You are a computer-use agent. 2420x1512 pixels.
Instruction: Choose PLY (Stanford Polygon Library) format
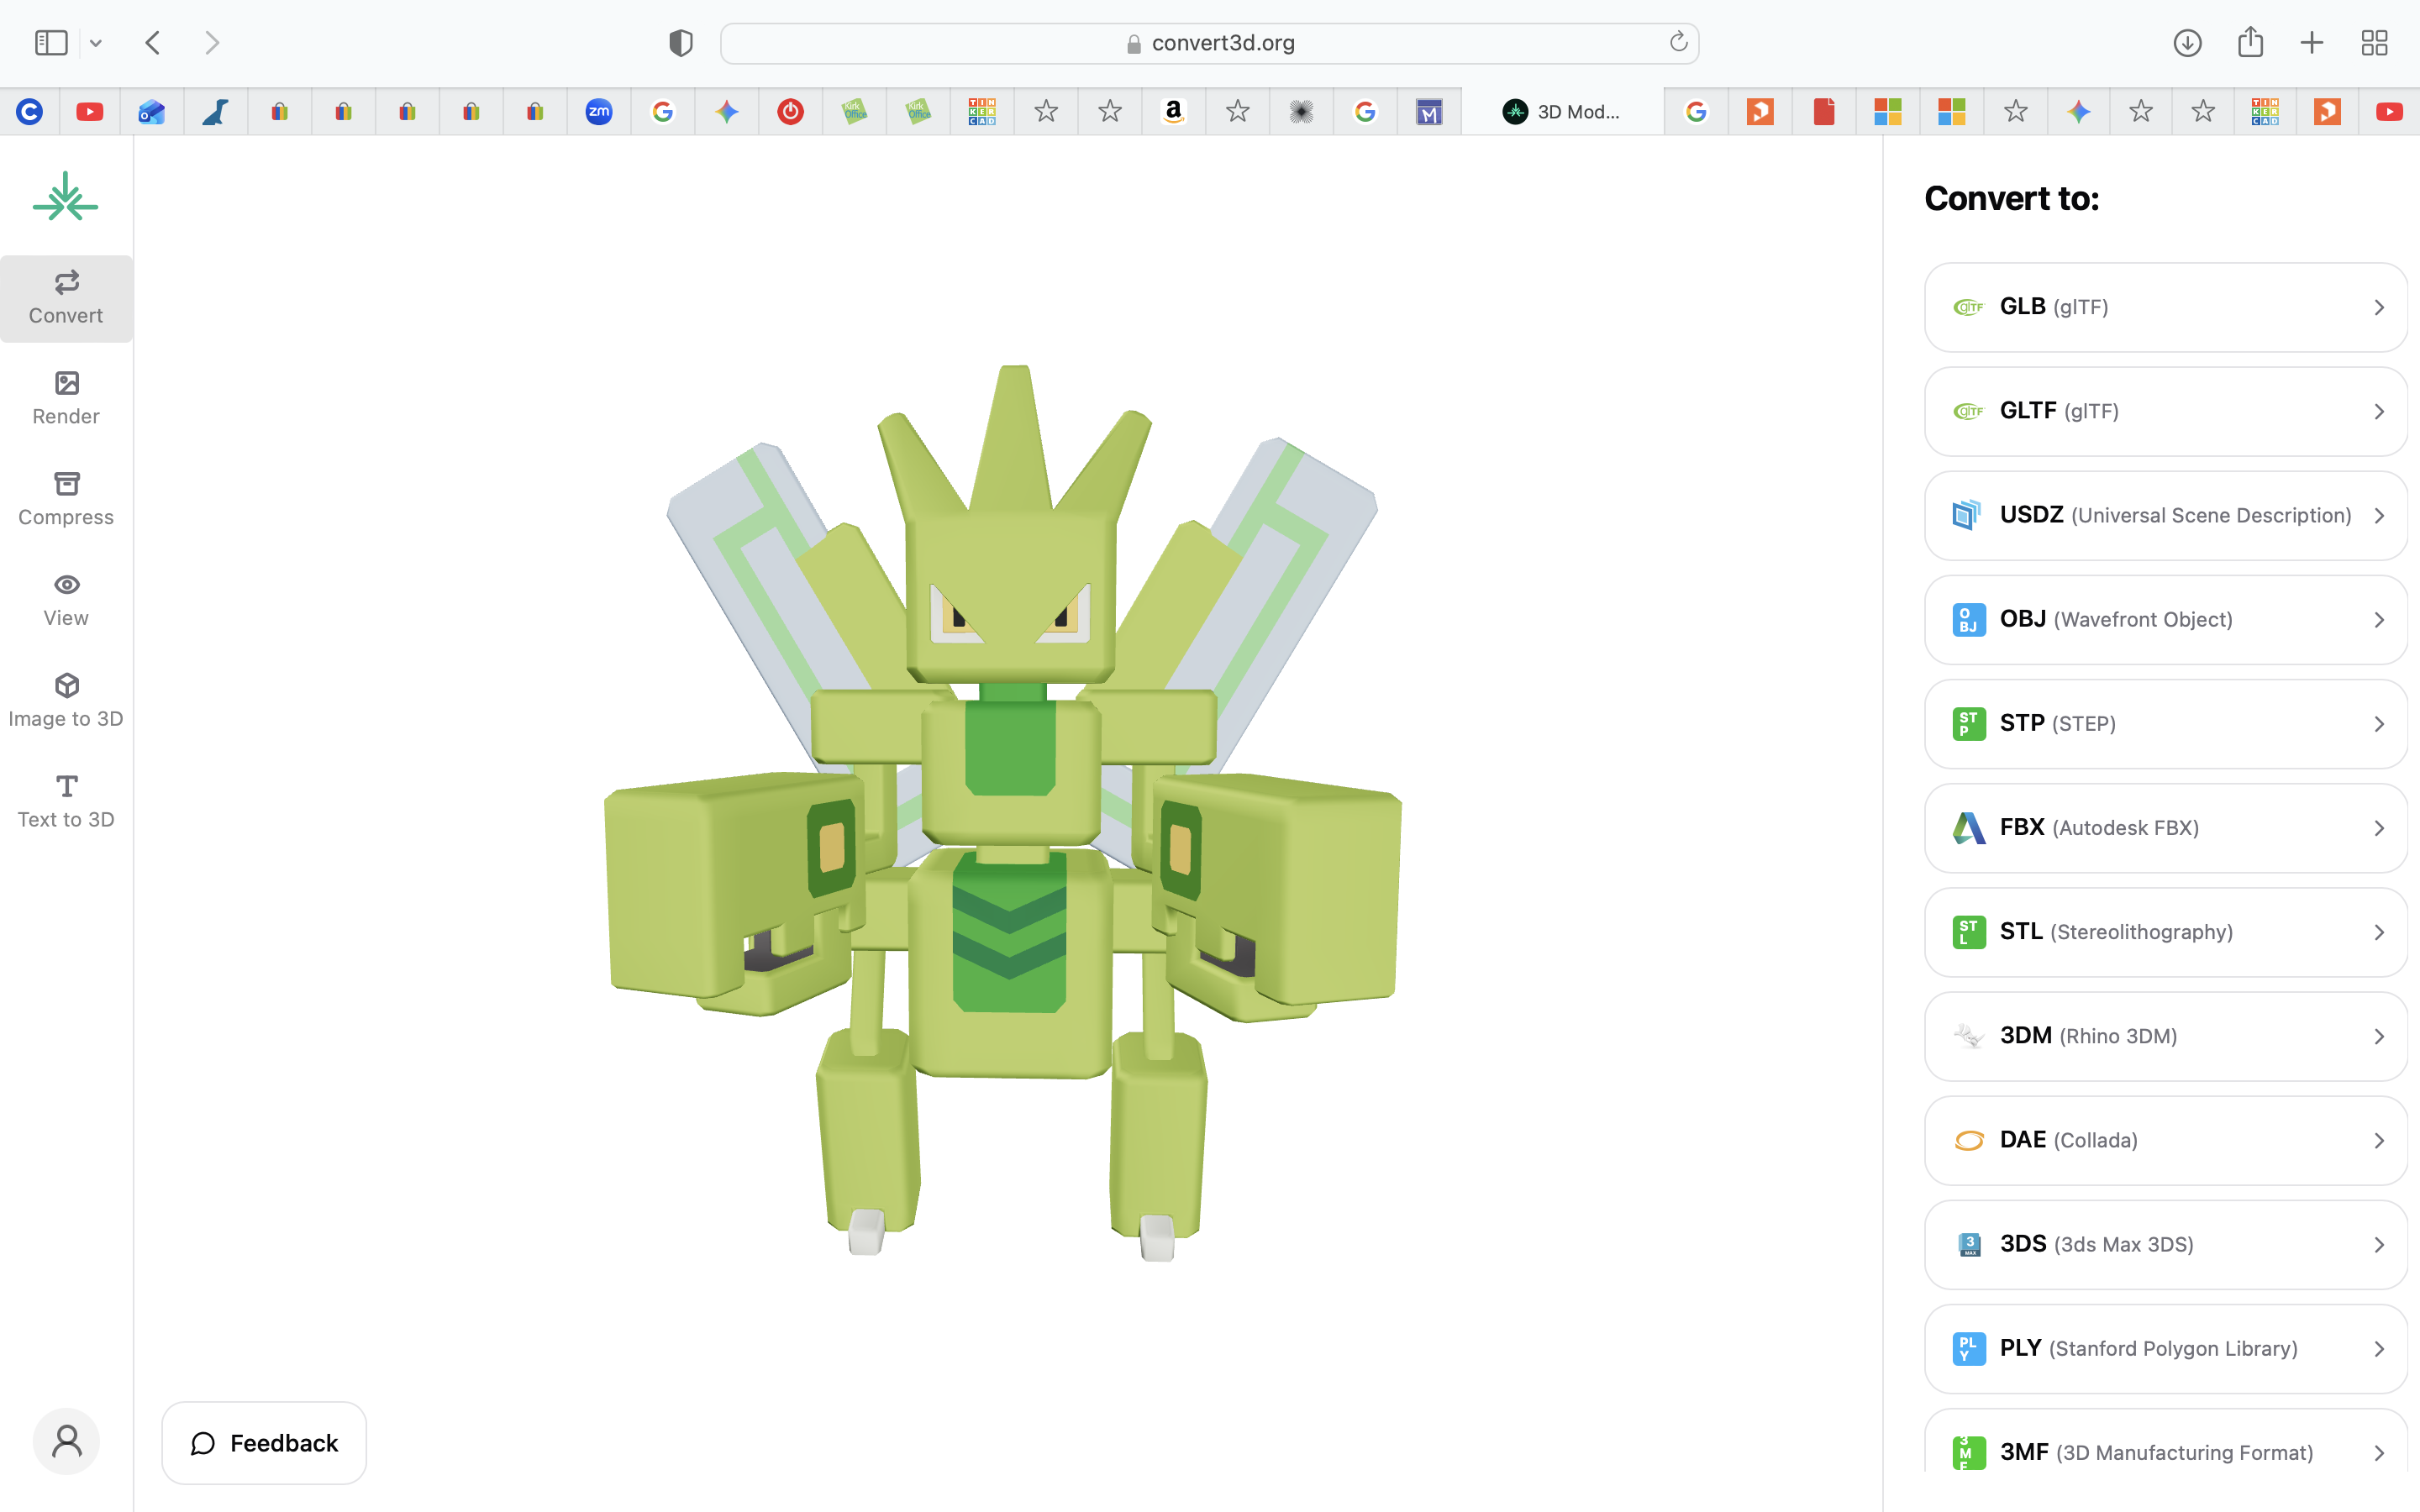click(2165, 1348)
